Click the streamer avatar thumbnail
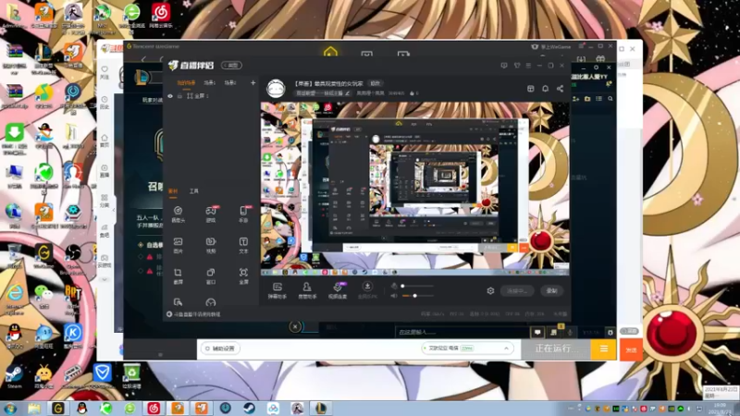The image size is (740, 416). click(276, 89)
